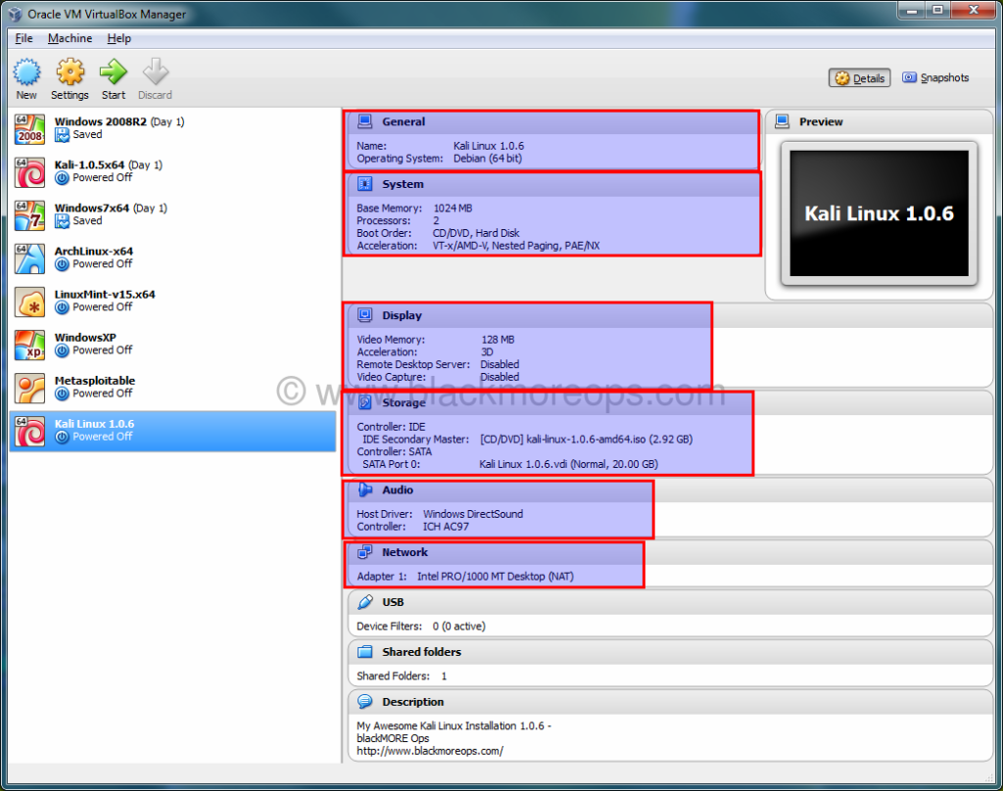The width and height of the screenshot is (1003, 791).
Task: Select the Metasploitable VM icon
Action: click(x=30, y=388)
